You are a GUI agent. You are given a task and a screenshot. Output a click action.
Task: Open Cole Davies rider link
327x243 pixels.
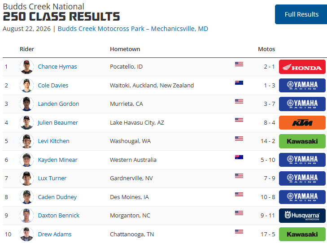53,86
